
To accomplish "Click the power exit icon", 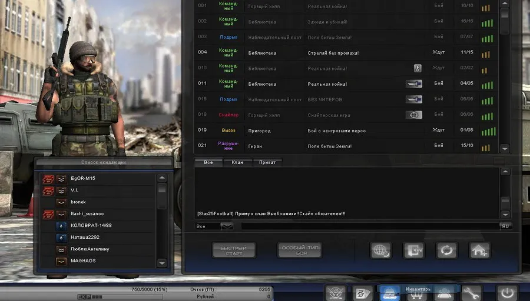I will (x=506, y=293).
